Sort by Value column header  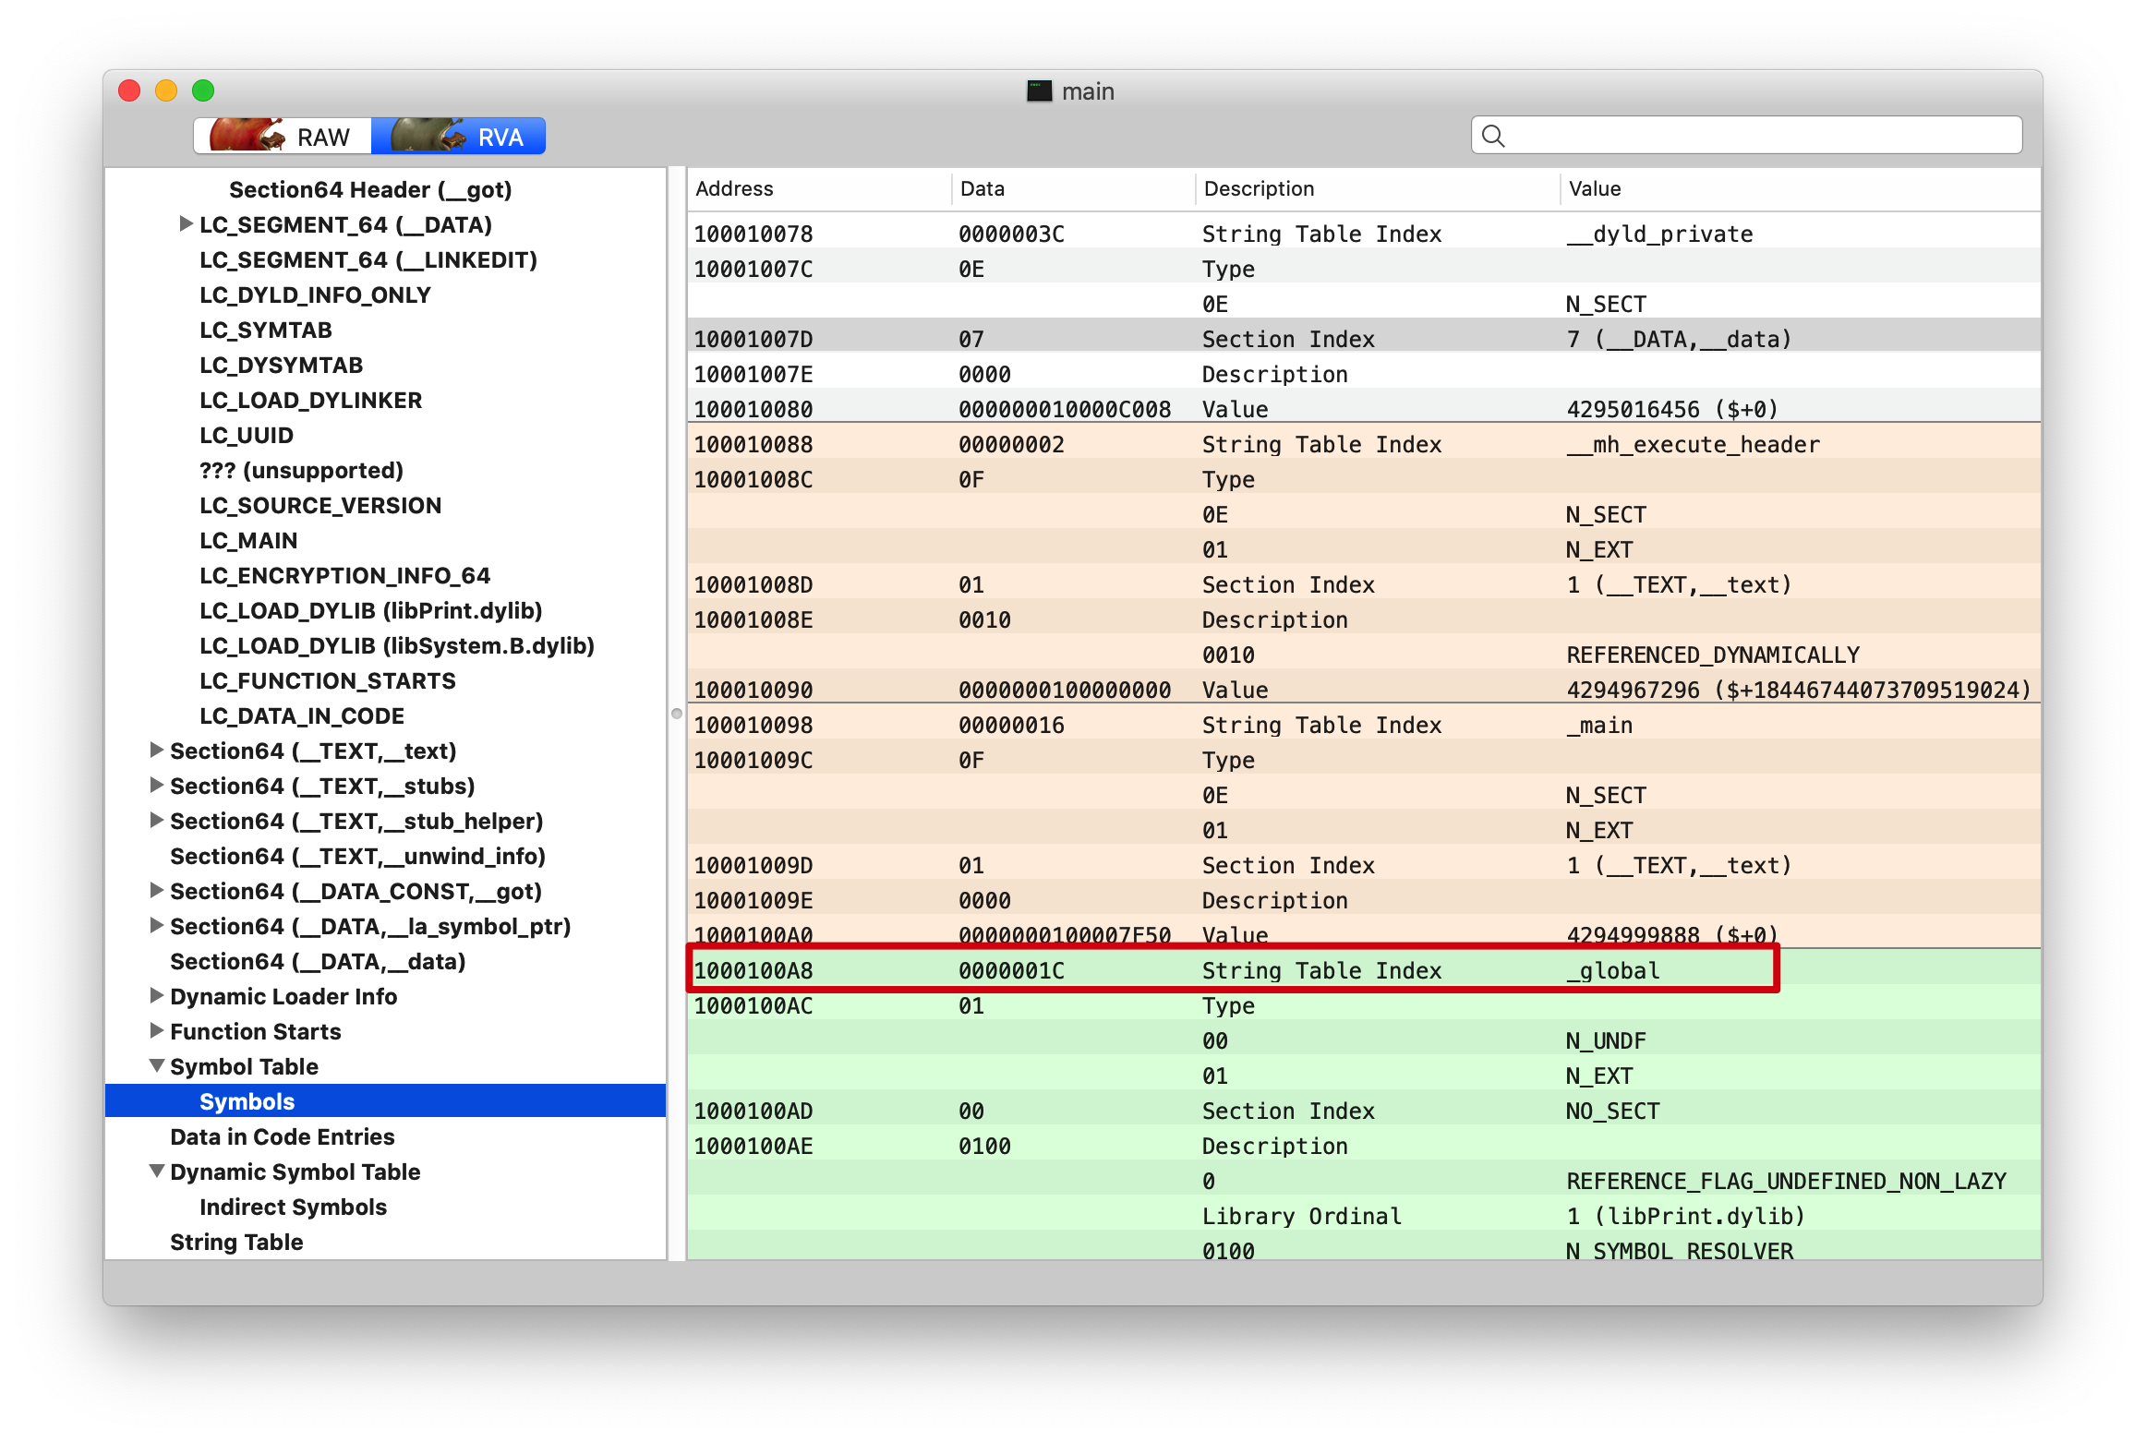(1801, 188)
